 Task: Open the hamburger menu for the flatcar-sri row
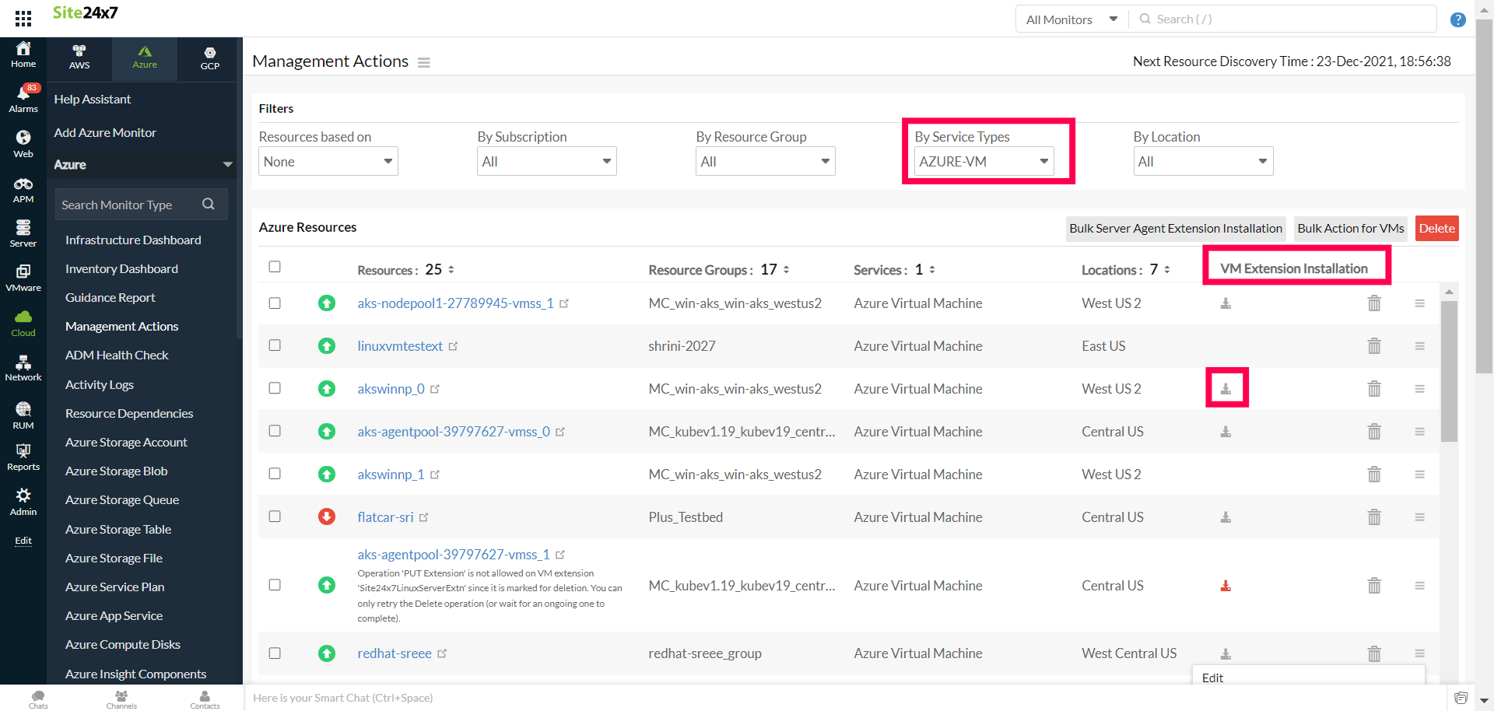pyautogui.click(x=1419, y=517)
